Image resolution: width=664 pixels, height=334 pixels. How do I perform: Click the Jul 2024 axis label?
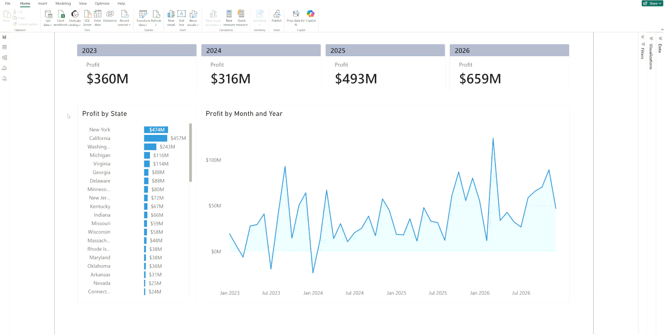[355, 293]
